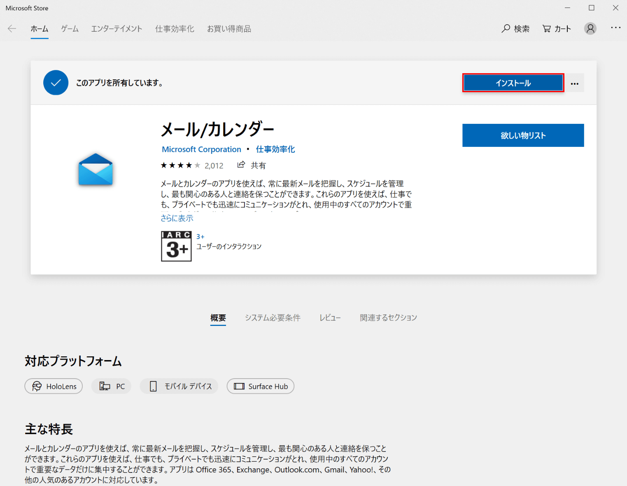Viewport: 627px width, 486px height.
Task: Click the back arrow icon
Action: (12, 28)
